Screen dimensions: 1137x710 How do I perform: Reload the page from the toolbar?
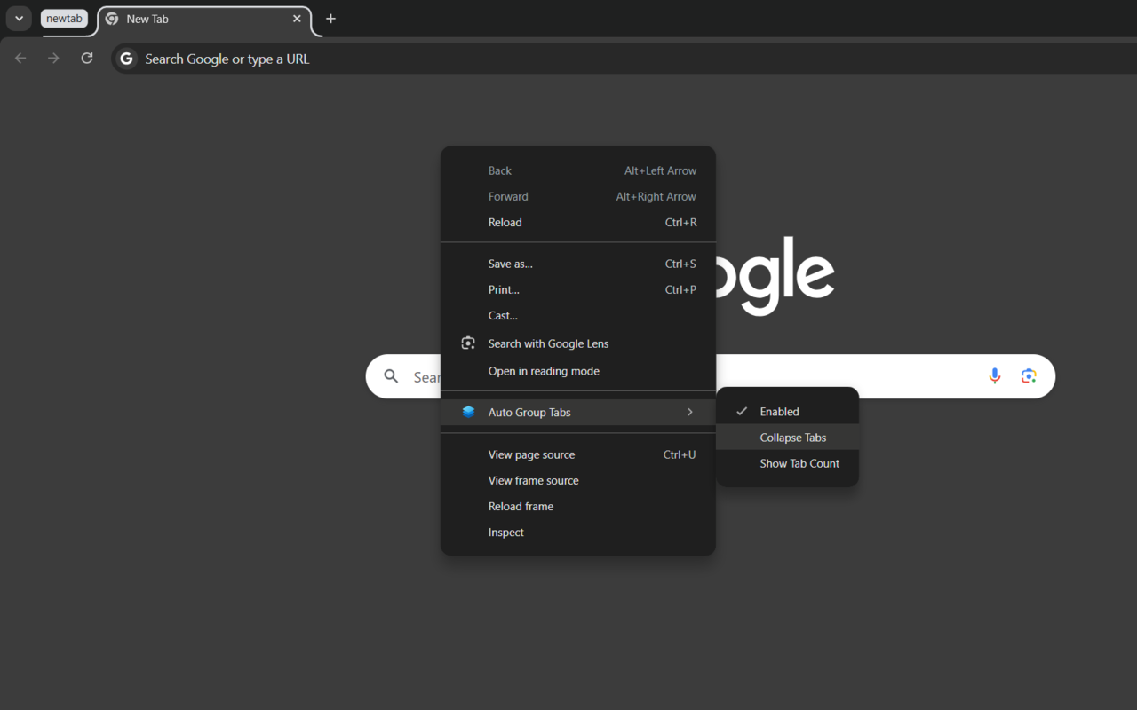pyautogui.click(x=87, y=59)
